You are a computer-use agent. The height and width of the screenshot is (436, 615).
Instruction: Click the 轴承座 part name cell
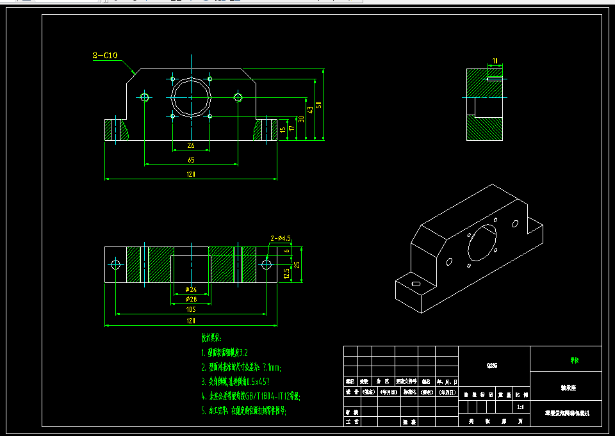click(x=568, y=388)
